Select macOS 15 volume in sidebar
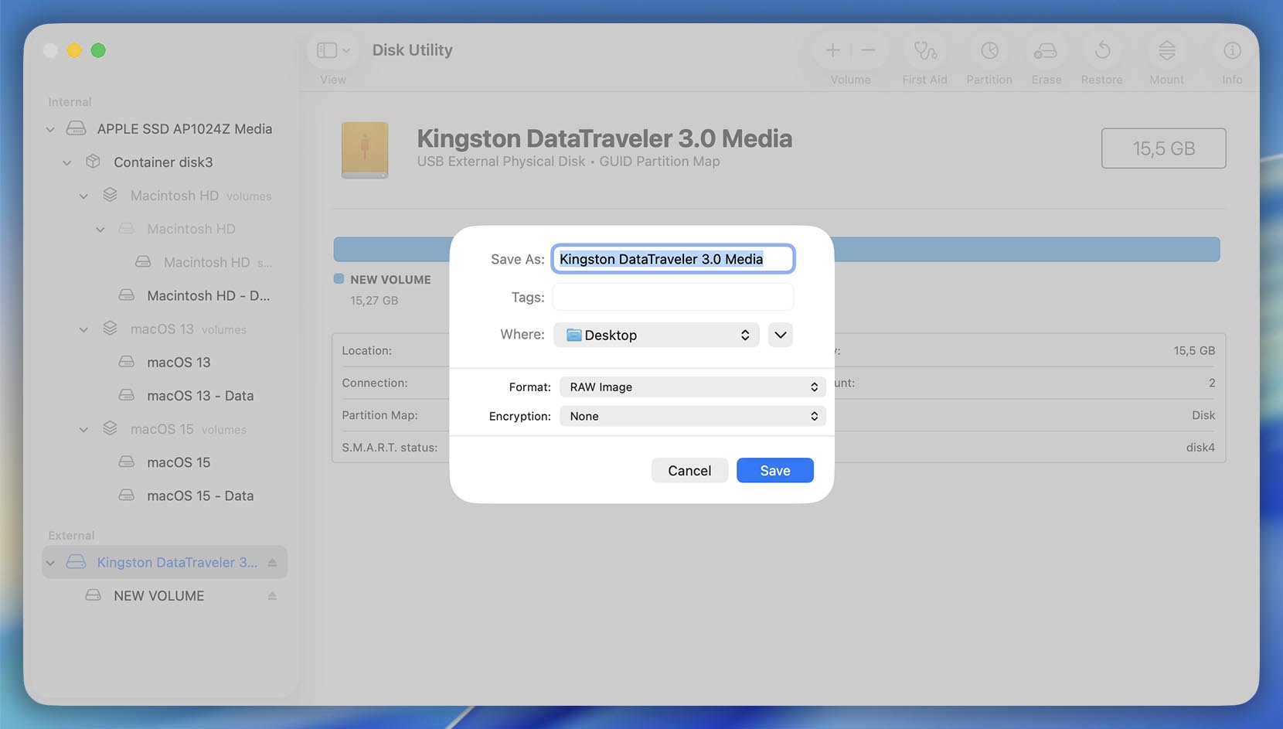The image size is (1283, 729). [179, 462]
